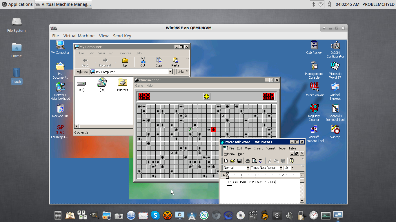The height and width of the screenshot is (222, 396).
Task: Select the Microsoft Word 97 desktop icon
Action: tap(335, 70)
